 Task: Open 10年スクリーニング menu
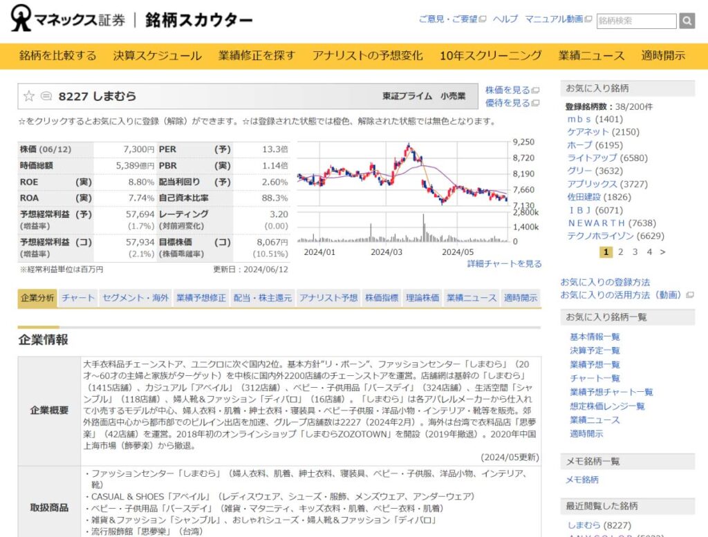490,55
